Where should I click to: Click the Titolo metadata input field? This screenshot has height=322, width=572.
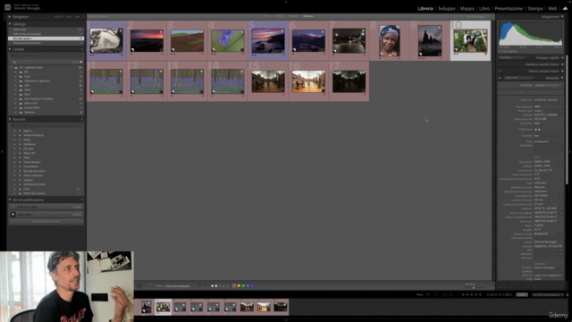pos(548,141)
